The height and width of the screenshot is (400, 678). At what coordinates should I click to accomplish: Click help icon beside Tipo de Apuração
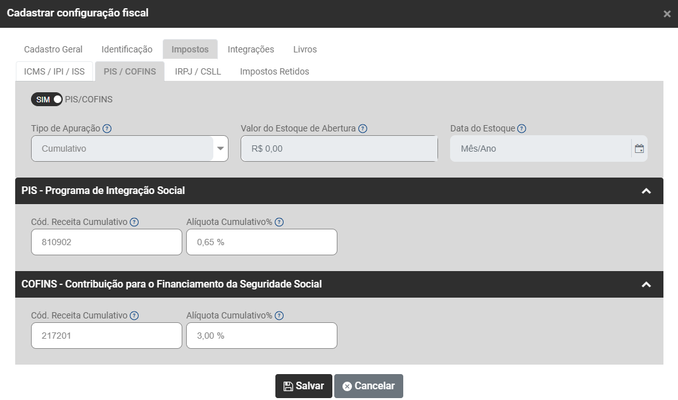point(107,128)
